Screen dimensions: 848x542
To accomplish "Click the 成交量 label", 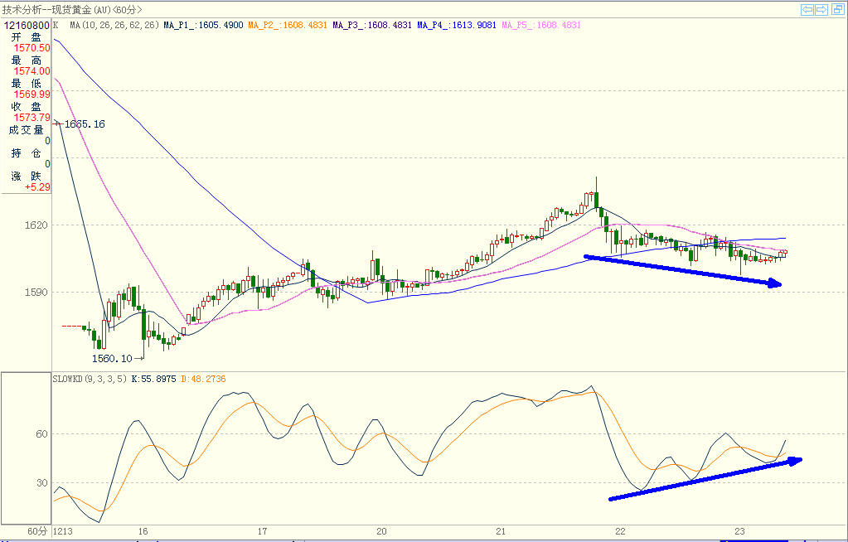I will (x=26, y=130).
